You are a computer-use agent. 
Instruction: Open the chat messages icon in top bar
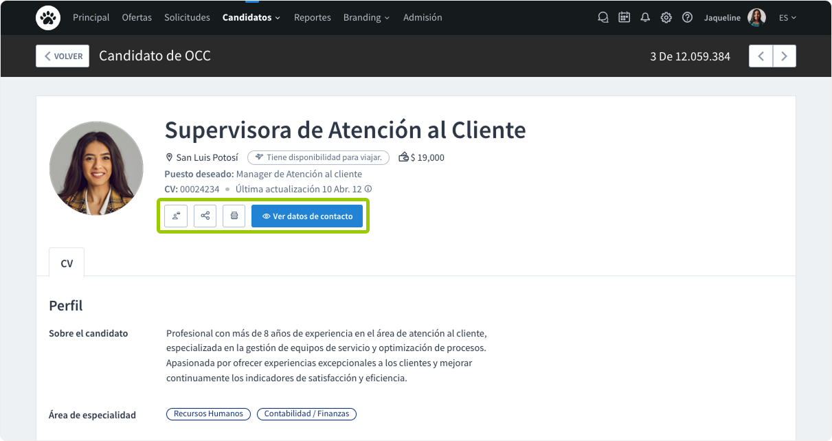[x=603, y=17]
